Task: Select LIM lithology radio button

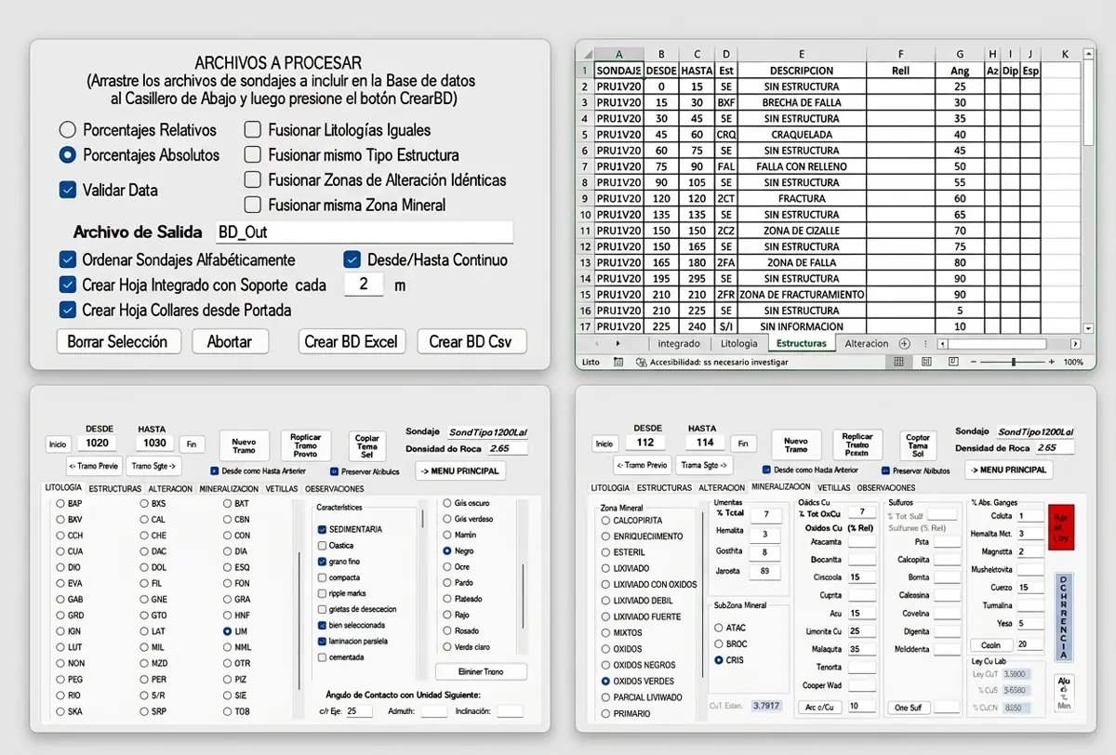Action: (228, 631)
